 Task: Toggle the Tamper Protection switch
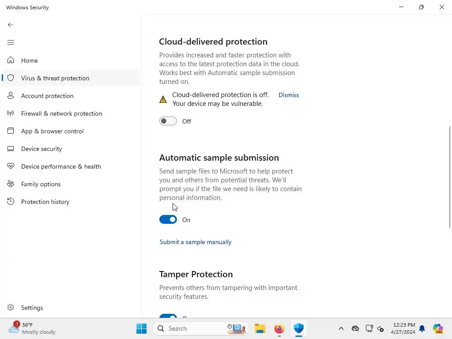coord(168,316)
